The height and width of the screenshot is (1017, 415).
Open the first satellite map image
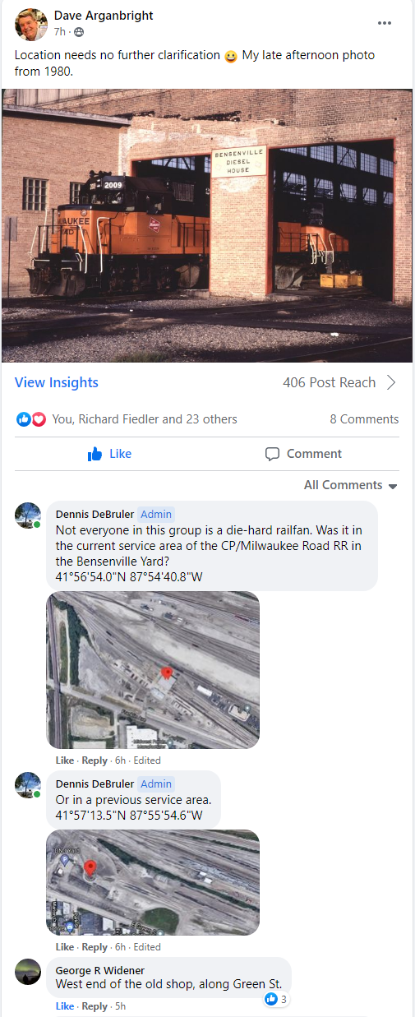(x=153, y=670)
